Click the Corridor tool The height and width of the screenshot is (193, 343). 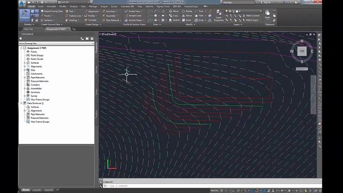tap(91, 20)
